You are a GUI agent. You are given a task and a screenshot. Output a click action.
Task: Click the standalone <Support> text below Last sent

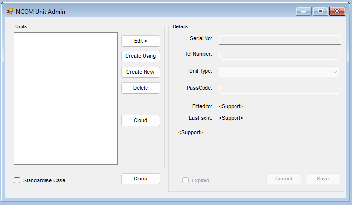(191, 132)
